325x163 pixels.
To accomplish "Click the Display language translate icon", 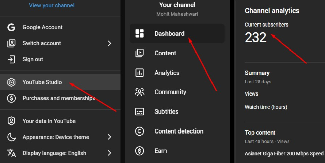I will click(11, 153).
